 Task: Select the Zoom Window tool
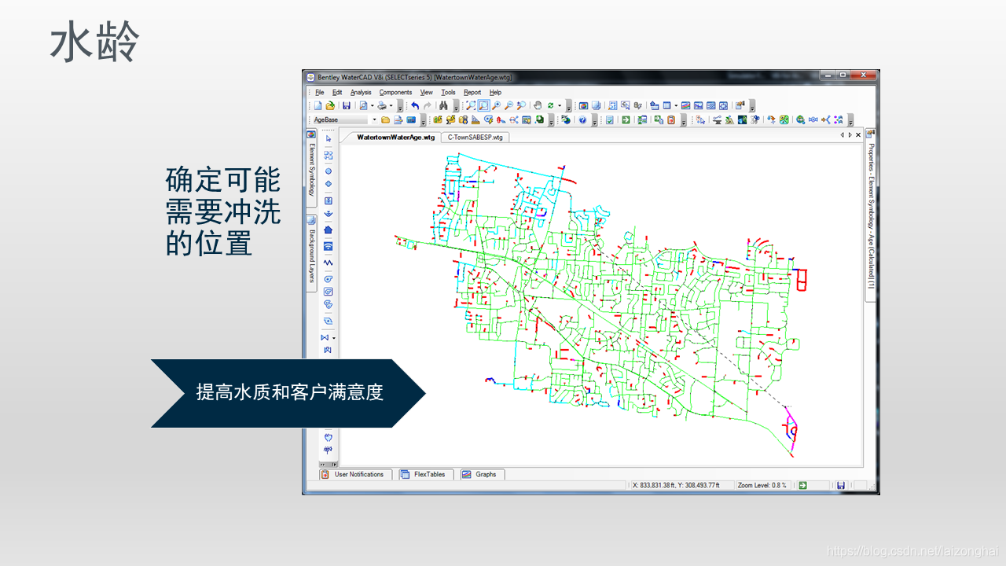[x=484, y=105]
